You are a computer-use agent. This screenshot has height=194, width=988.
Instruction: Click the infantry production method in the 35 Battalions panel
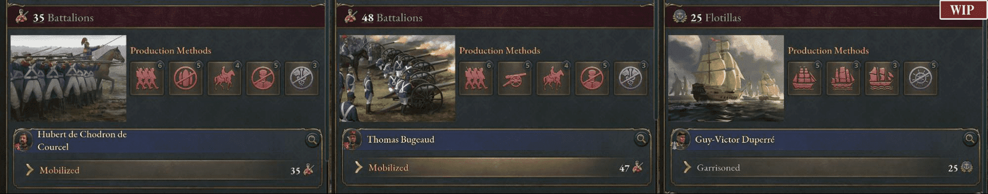point(147,78)
